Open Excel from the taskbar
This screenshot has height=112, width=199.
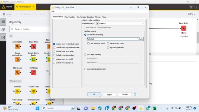[155, 108]
